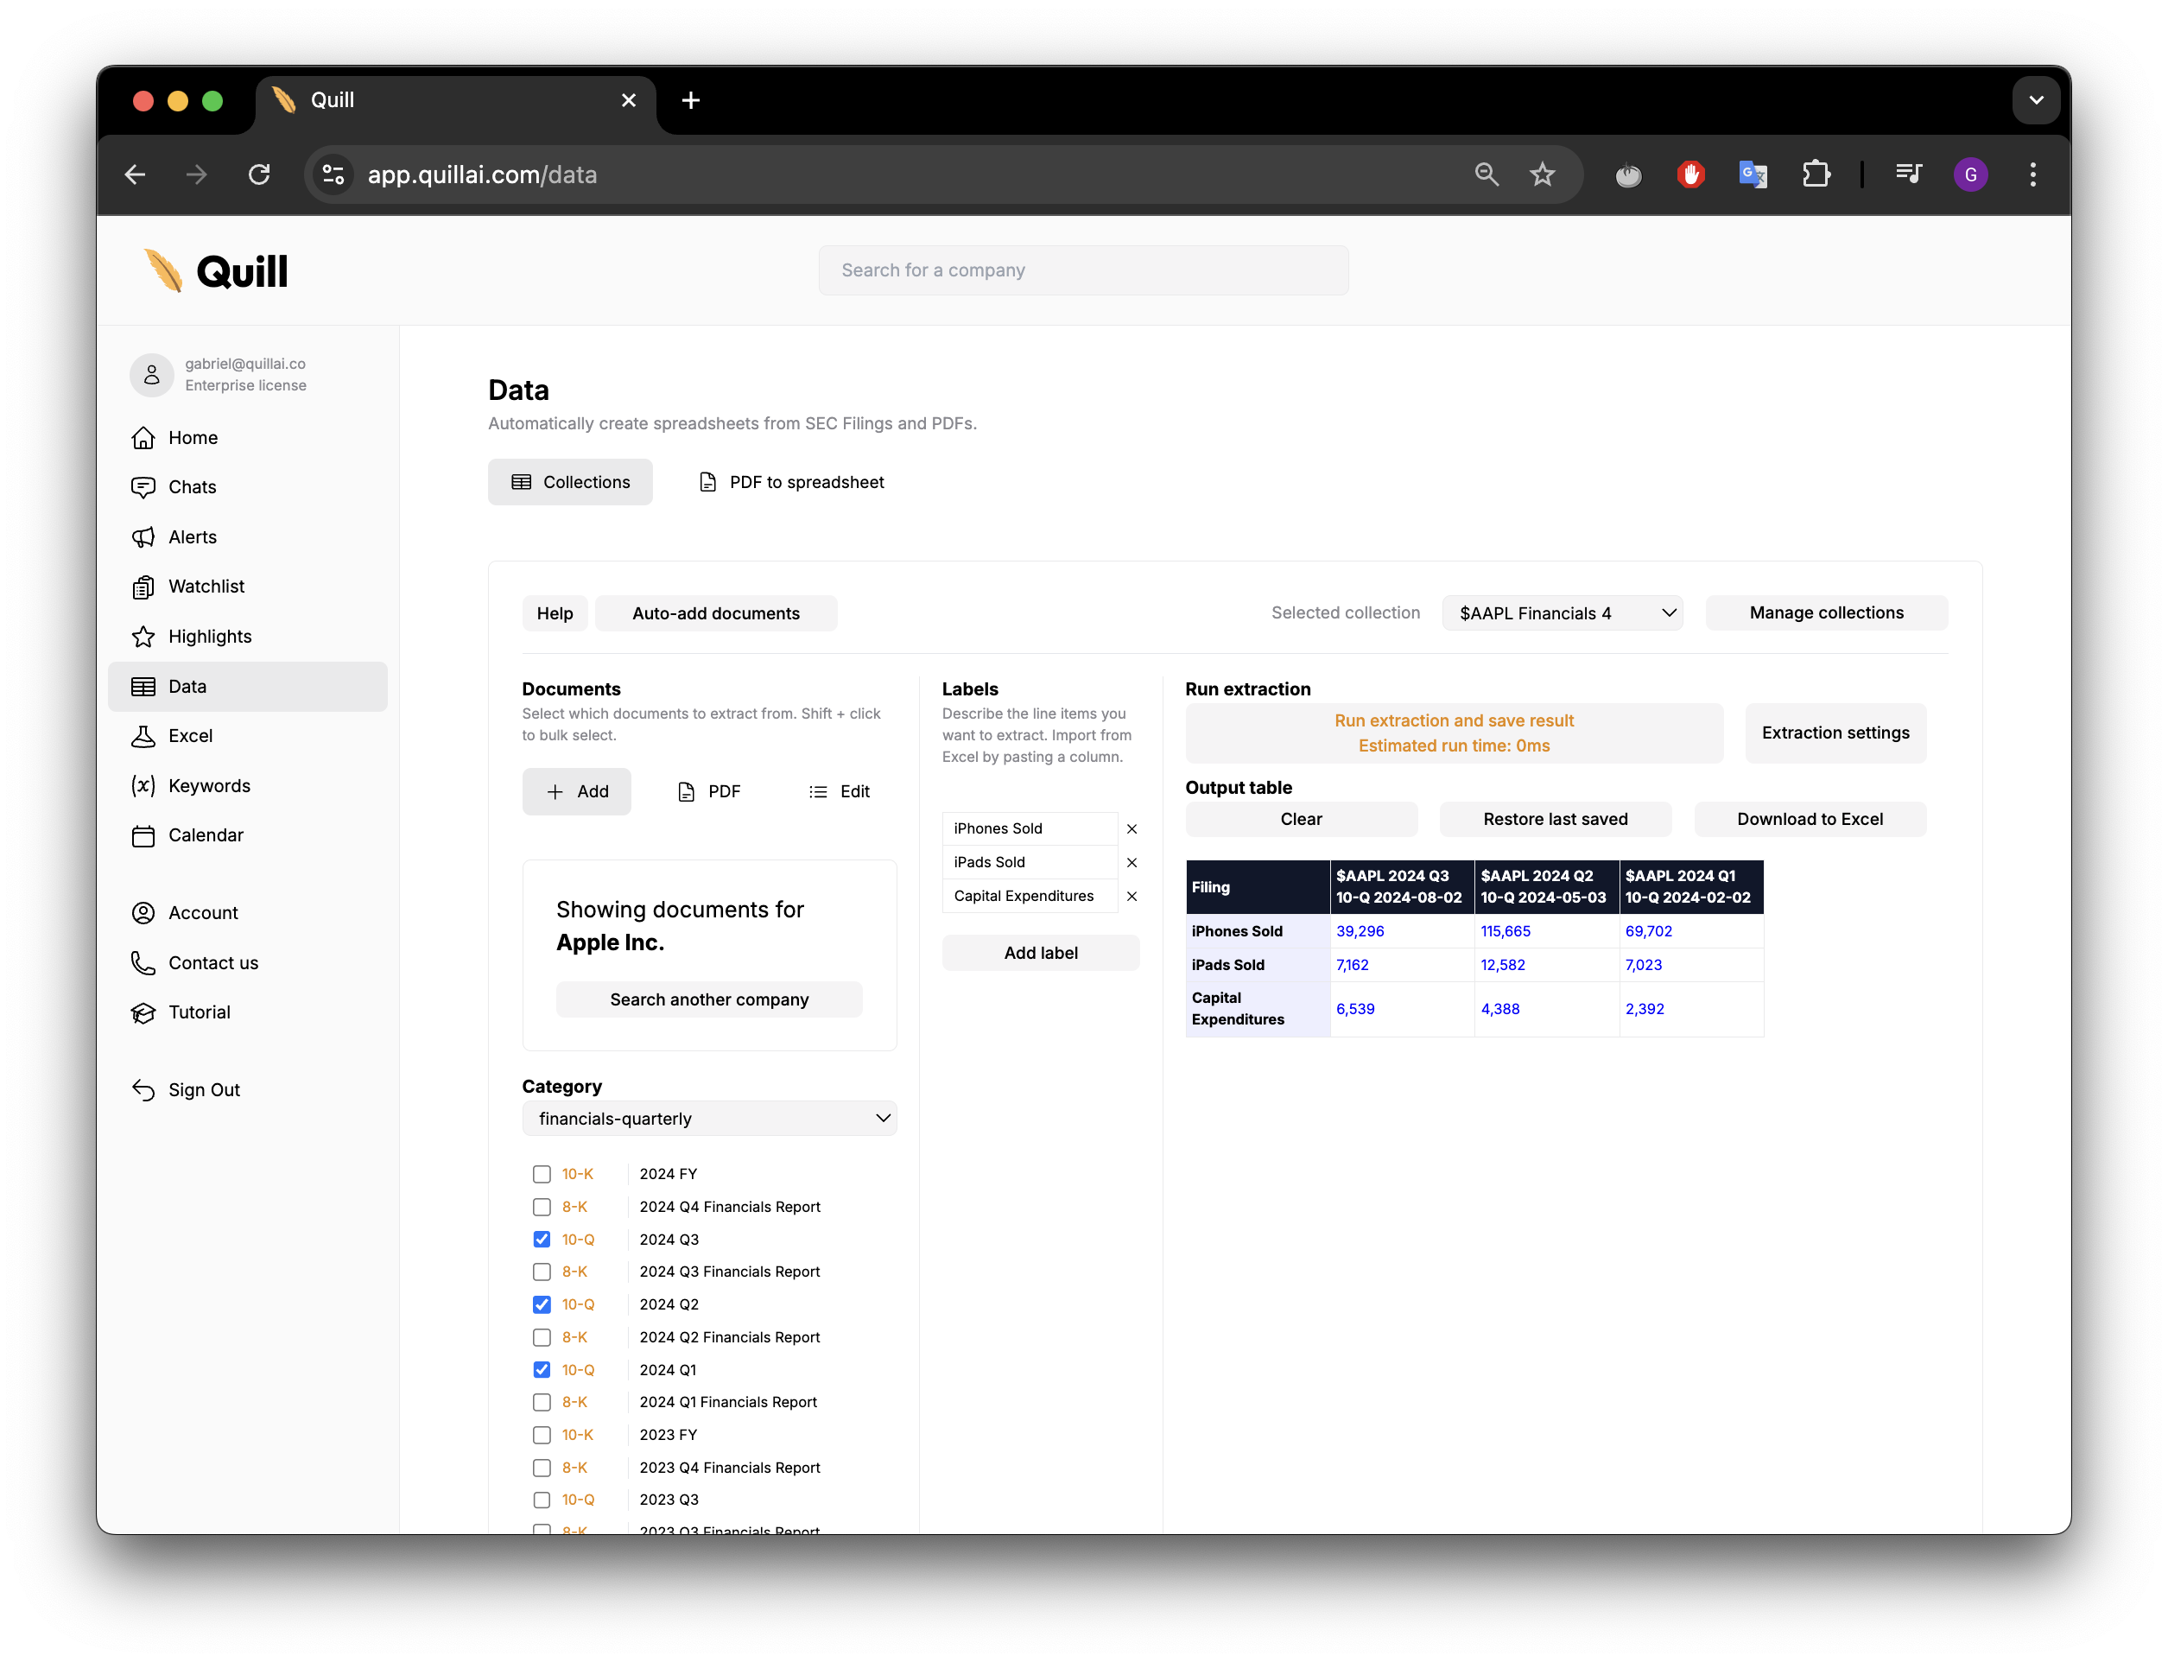Image resolution: width=2168 pixels, height=1662 pixels.
Task: Click the Search for a company field
Action: (1084, 270)
